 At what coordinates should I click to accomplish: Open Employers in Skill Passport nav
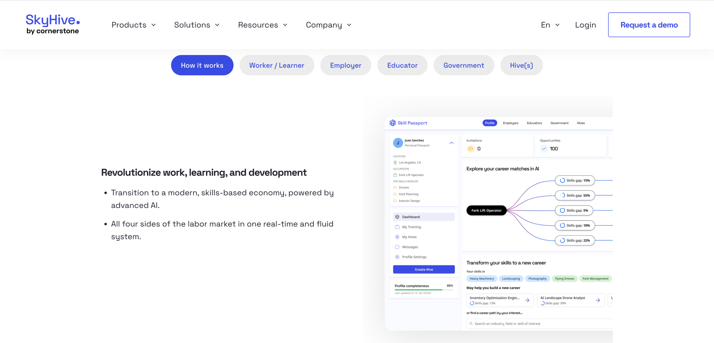pyautogui.click(x=510, y=123)
